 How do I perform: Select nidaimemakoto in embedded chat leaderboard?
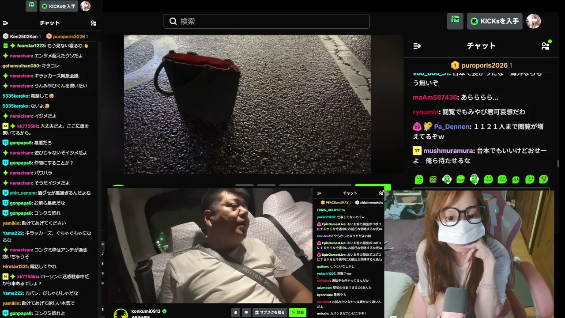click(369, 203)
